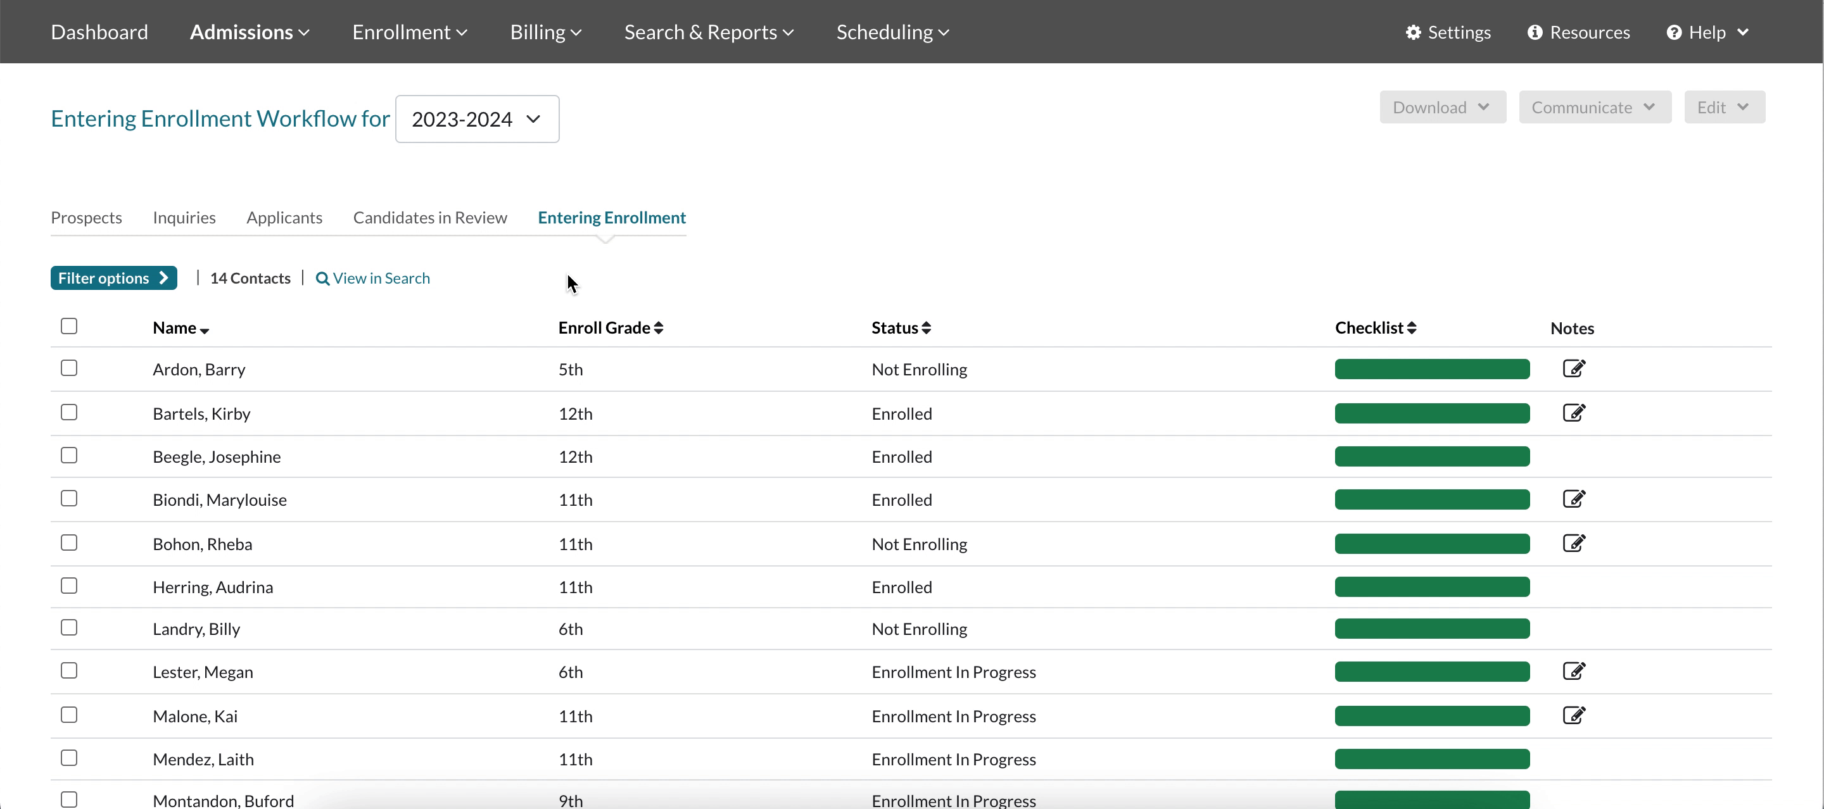Screen dimensions: 1824x809
Task: Expand the Communicate dropdown menu
Action: (1594, 108)
